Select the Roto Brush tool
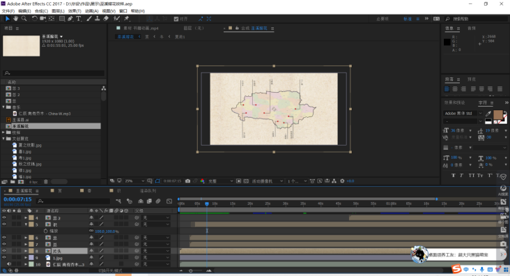 tap(116, 19)
